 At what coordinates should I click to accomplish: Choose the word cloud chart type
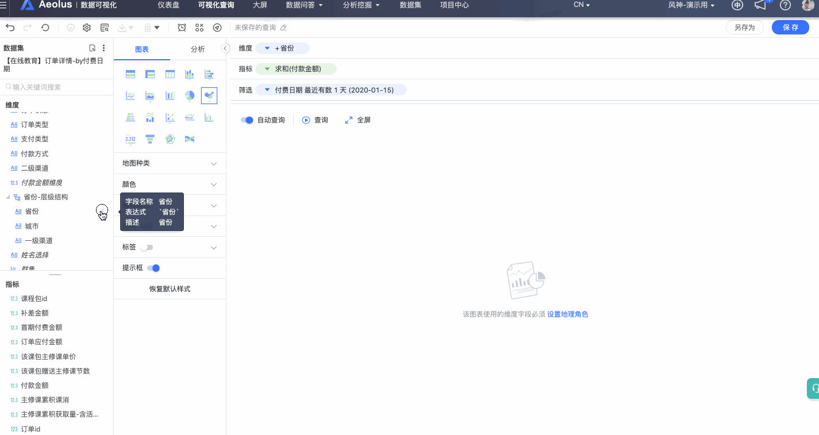click(190, 117)
